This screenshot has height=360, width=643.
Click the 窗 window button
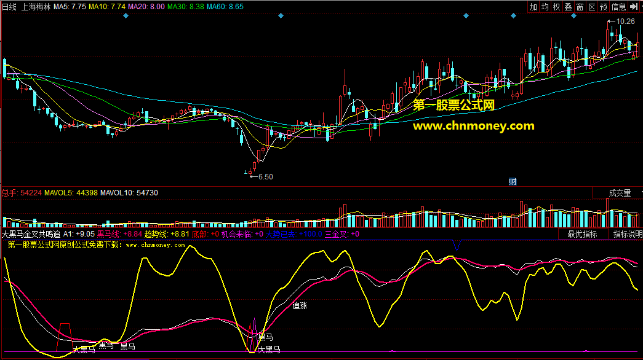pyautogui.click(x=580, y=7)
